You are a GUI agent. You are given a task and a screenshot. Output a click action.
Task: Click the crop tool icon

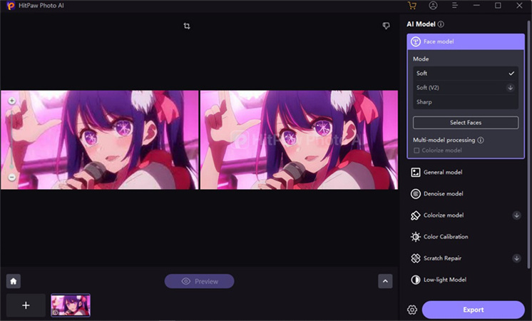pos(187,26)
